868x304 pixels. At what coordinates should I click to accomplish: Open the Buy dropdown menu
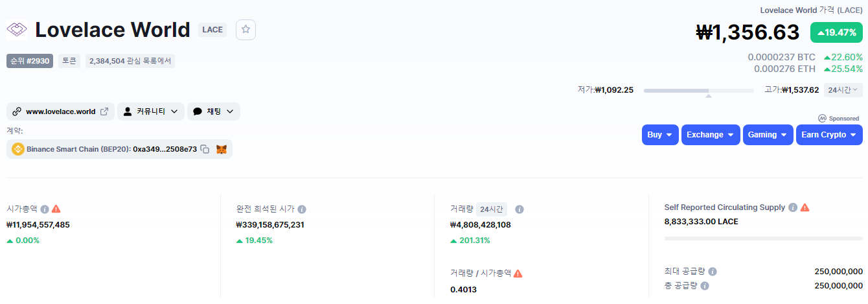(x=660, y=135)
